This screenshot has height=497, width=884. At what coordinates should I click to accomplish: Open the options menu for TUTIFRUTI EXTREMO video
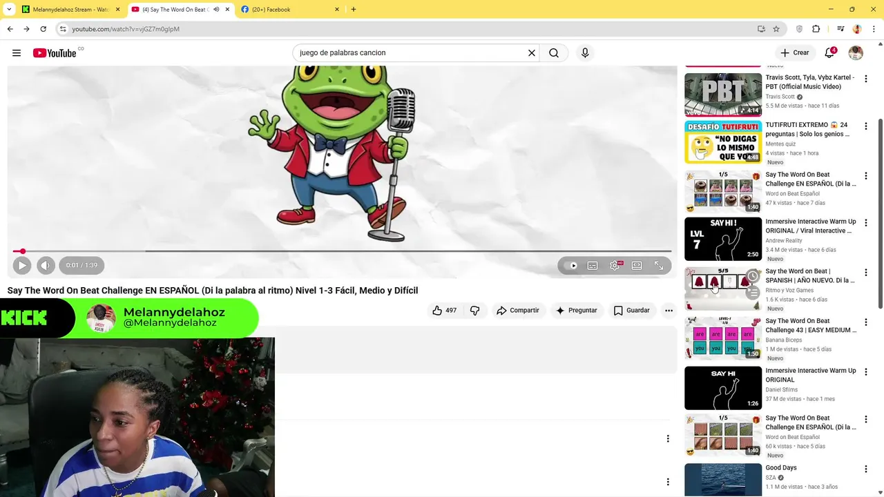pyautogui.click(x=865, y=126)
